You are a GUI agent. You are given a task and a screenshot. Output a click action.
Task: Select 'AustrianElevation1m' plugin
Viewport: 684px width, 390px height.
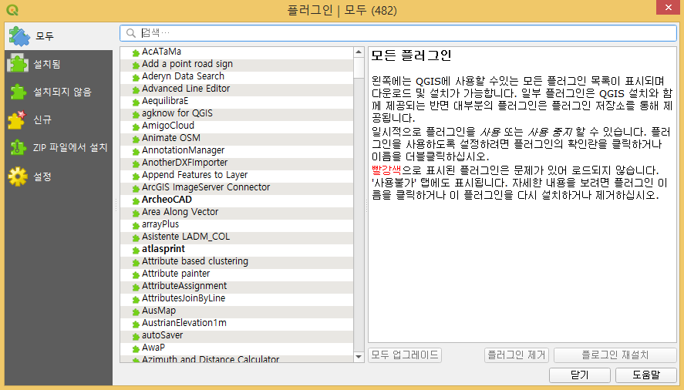pos(237,323)
